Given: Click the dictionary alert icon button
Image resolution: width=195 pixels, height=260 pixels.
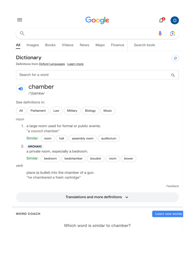Looking at the screenshot, I should (x=175, y=58).
